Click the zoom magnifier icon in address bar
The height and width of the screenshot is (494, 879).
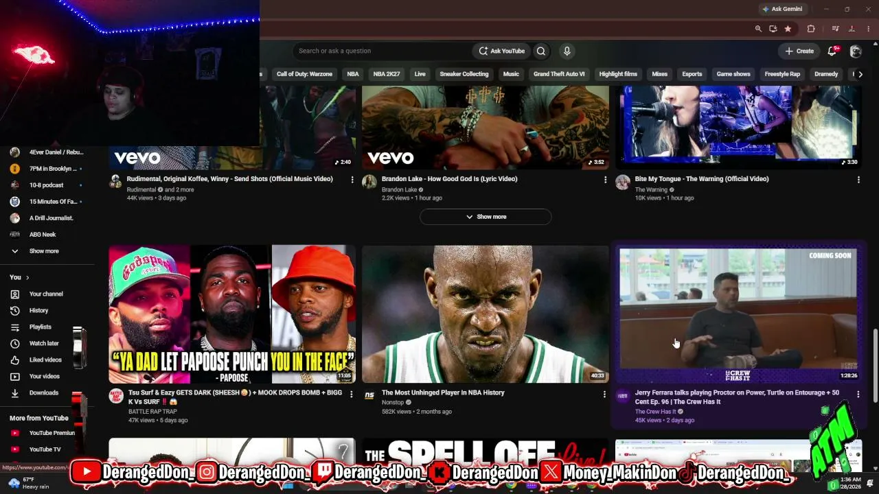click(758, 29)
